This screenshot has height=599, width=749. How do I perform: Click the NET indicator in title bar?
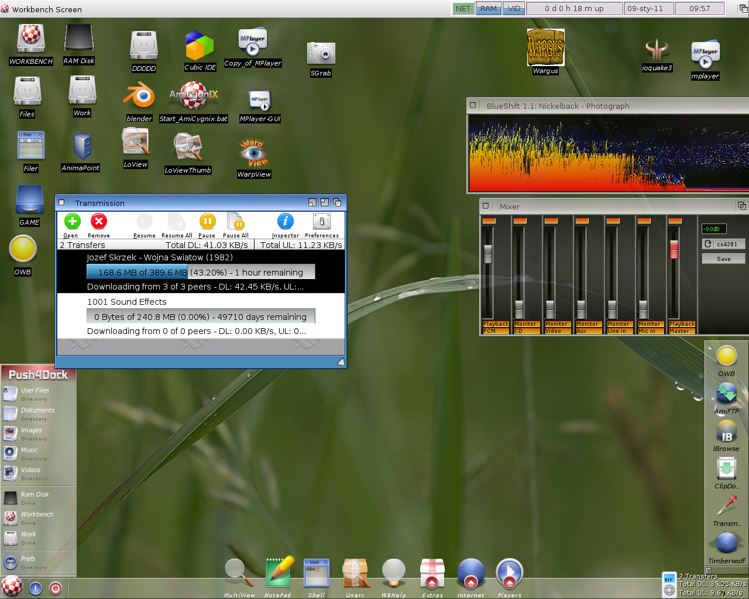pos(463,8)
